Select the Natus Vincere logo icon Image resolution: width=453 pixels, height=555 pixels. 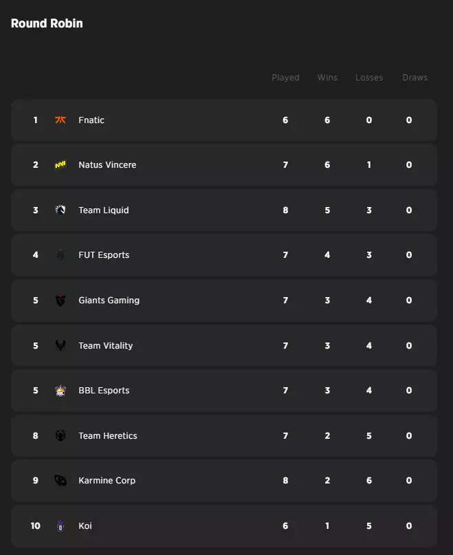point(60,164)
